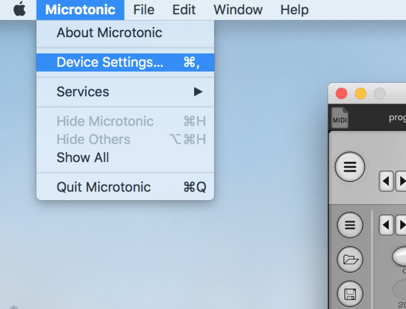Choose Device Settings… from the menu
The width and height of the screenshot is (406, 309).
coord(125,62)
